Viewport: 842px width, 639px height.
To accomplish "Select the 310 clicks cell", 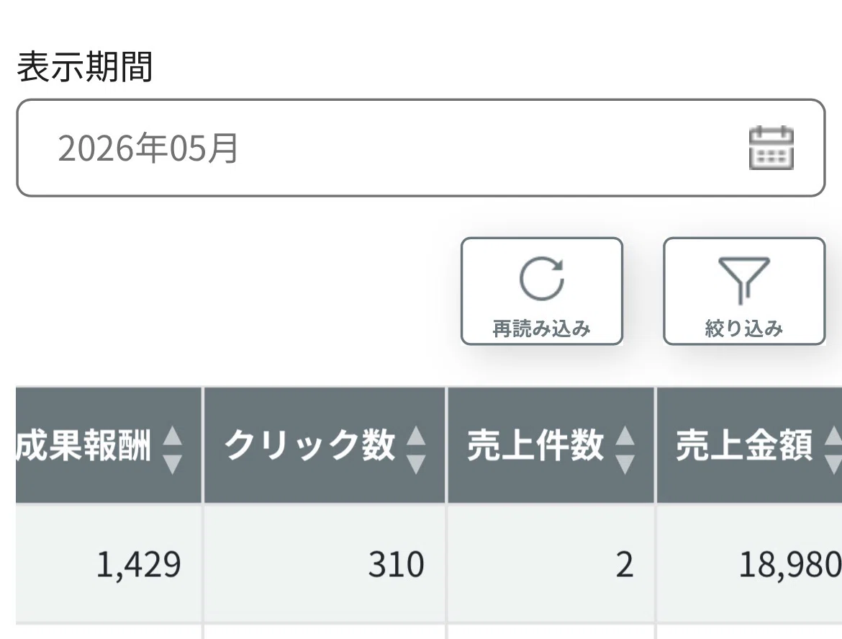I will pos(325,564).
